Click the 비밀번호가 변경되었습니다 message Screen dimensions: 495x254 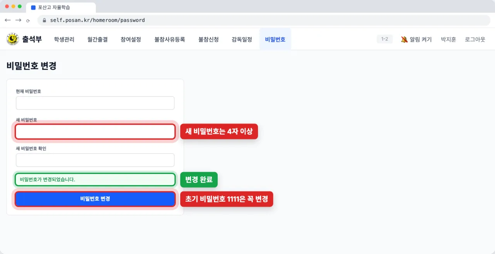[x=95, y=179]
